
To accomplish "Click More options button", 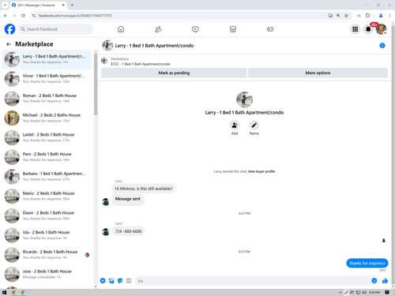I will tap(318, 73).
